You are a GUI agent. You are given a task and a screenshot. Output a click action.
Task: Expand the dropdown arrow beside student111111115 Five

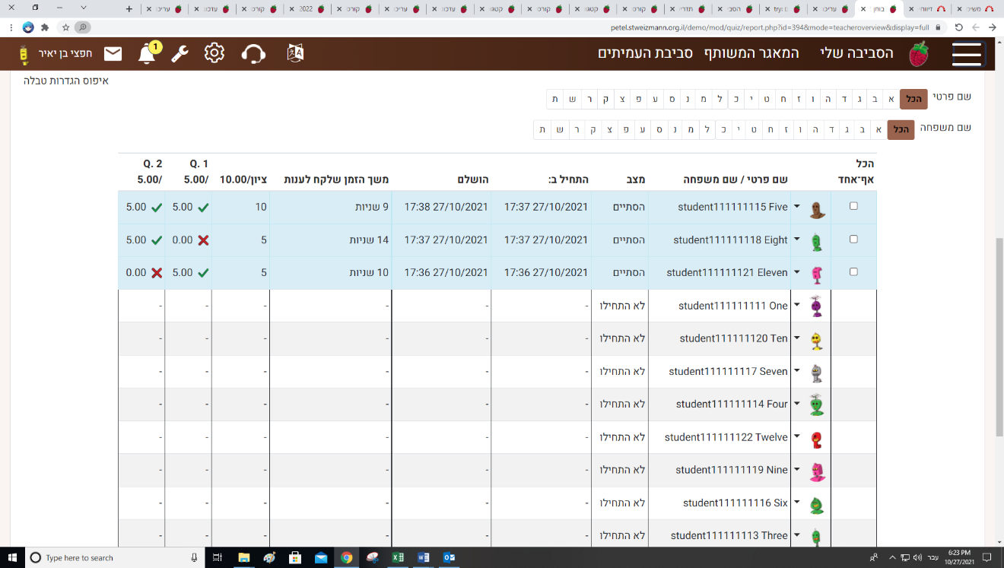[x=797, y=207]
